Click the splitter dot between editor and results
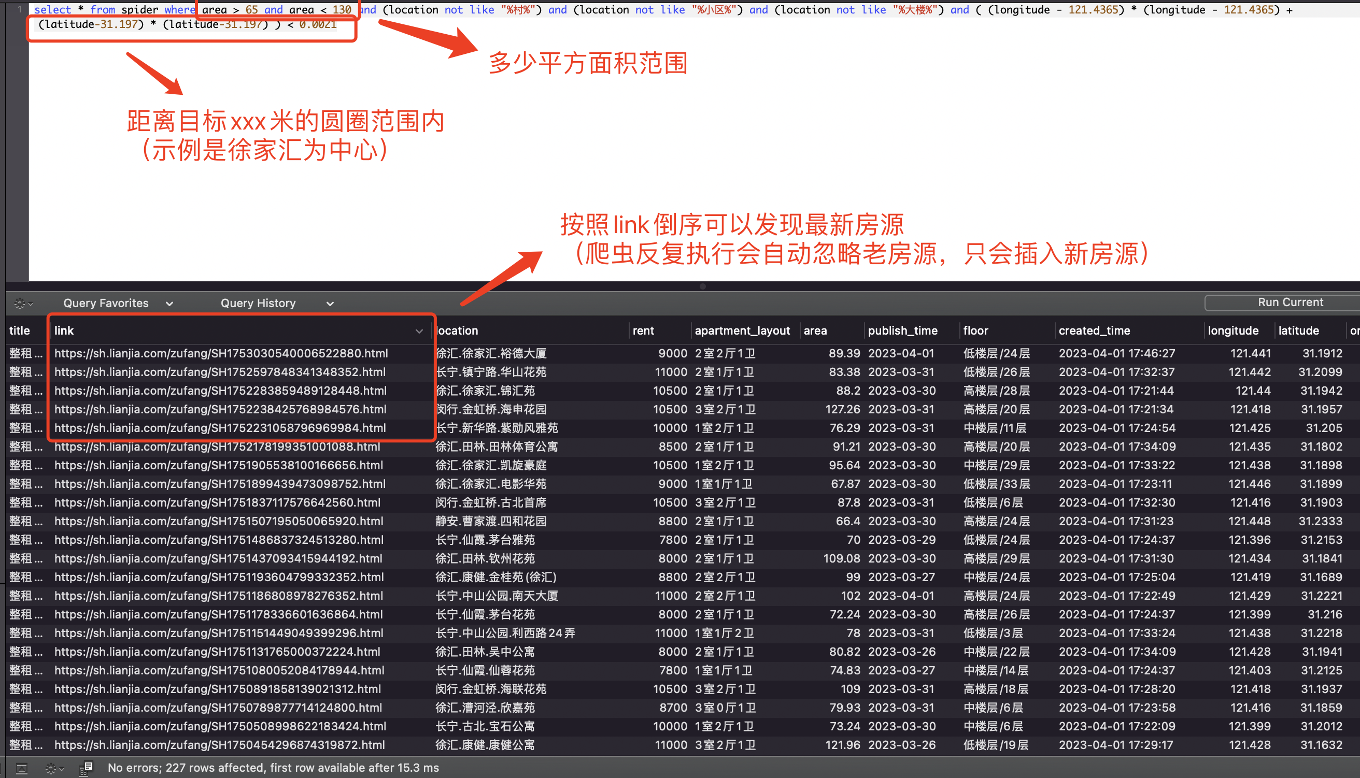The width and height of the screenshot is (1360, 778). [702, 286]
